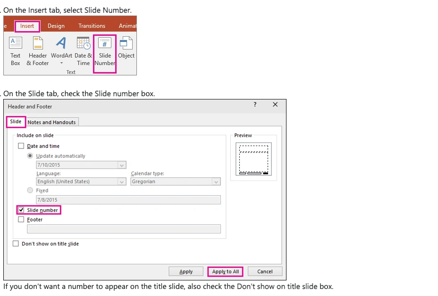Click the dialog help question mark
438x296 pixels.
point(255,105)
